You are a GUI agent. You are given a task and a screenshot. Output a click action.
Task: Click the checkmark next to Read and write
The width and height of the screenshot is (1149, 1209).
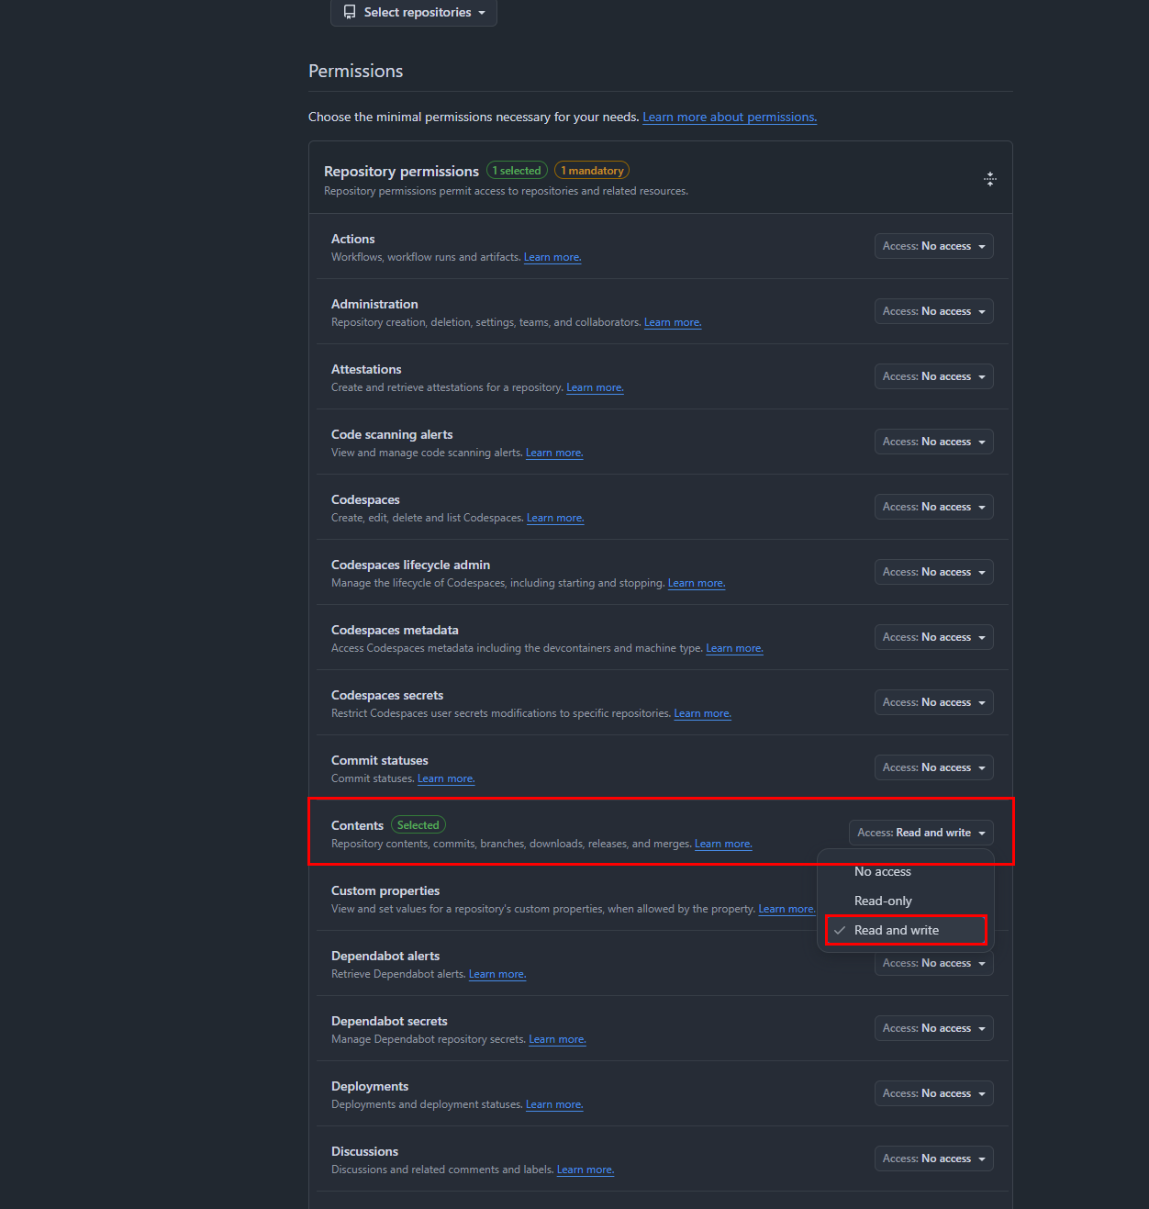tap(840, 930)
